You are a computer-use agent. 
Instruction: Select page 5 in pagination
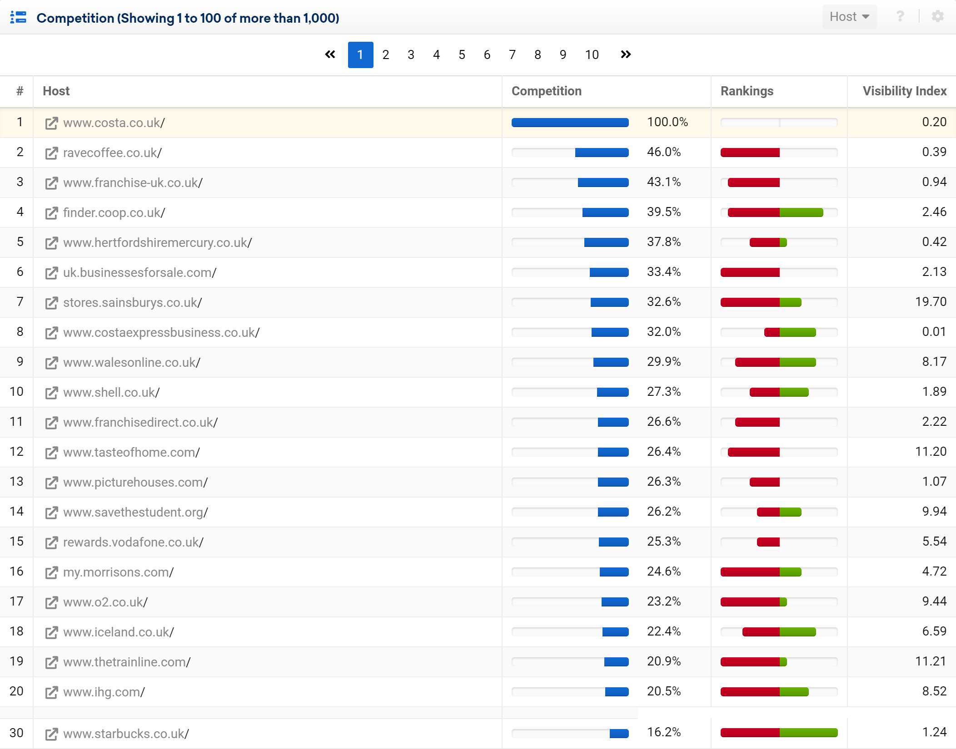coord(462,55)
